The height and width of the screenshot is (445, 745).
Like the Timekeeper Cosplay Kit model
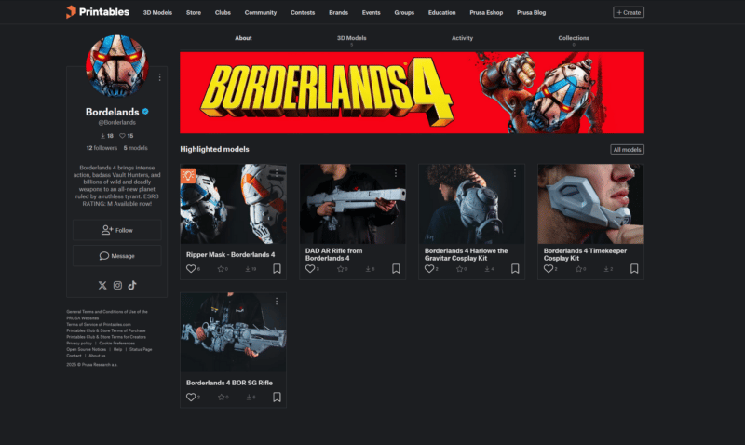(549, 269)
